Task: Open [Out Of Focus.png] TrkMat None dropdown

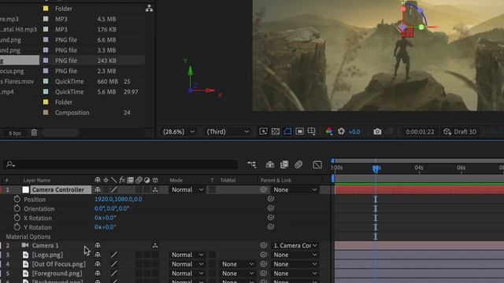Action: coord(238,264)
